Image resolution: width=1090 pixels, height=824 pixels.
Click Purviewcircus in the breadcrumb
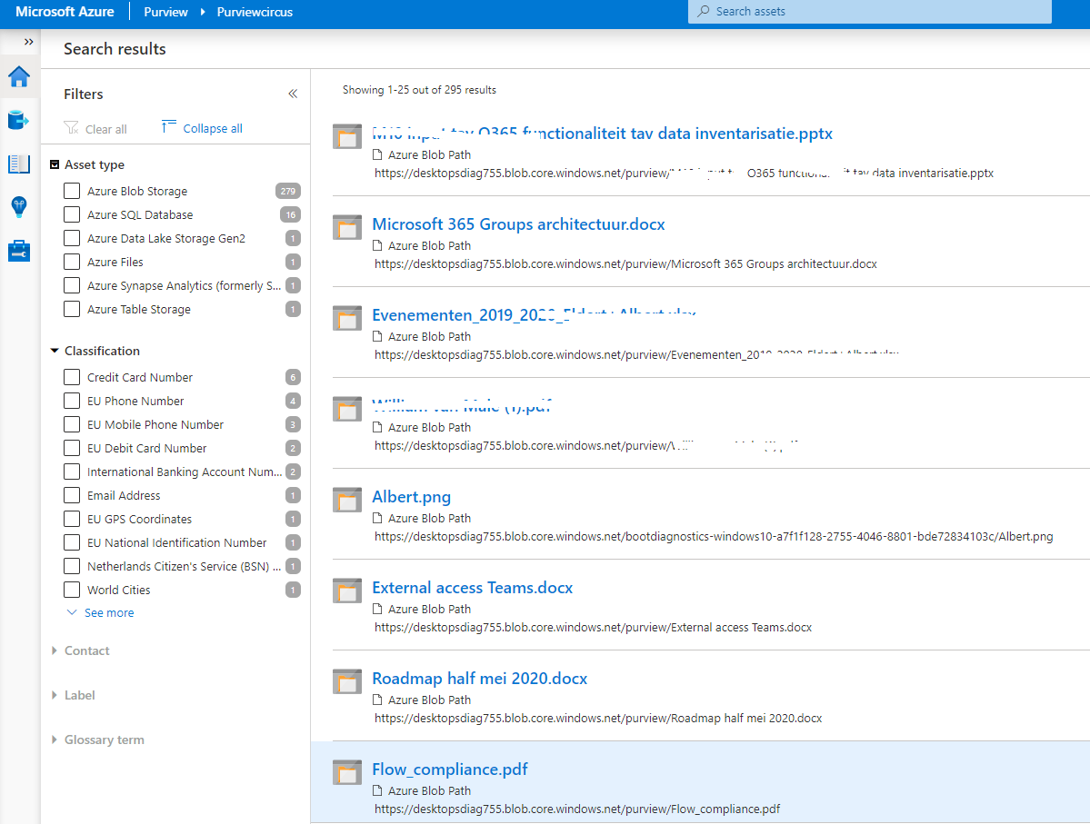(255, 12)
